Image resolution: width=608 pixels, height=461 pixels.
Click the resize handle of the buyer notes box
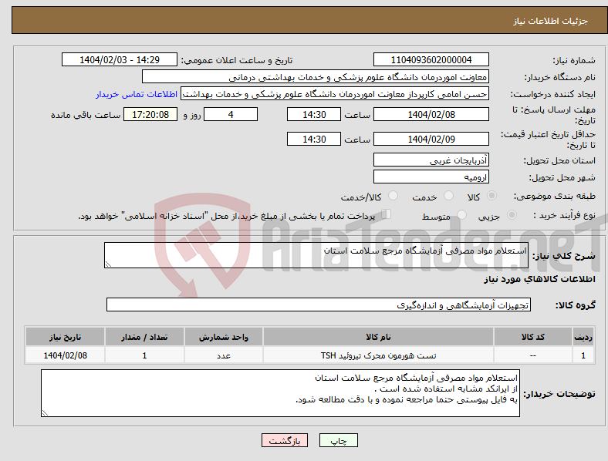(x=45, y=413)
